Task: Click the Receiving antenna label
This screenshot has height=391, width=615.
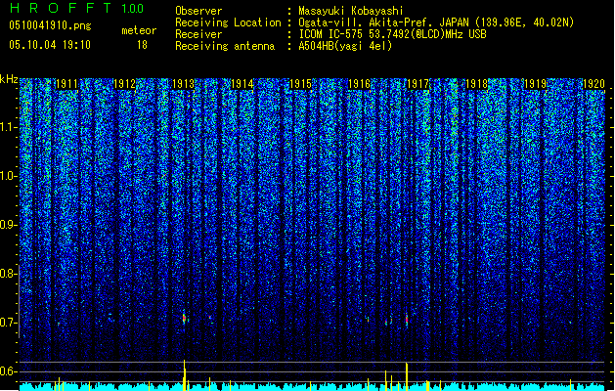Action: [225, 46]
